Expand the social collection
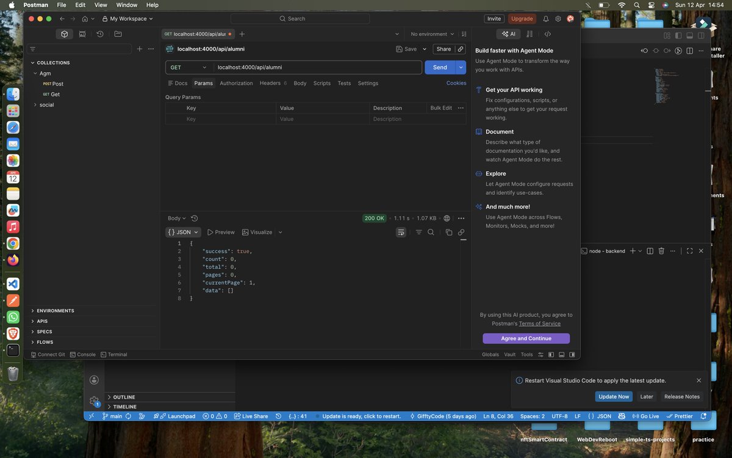732x458 pixels. tap(35, 105)
